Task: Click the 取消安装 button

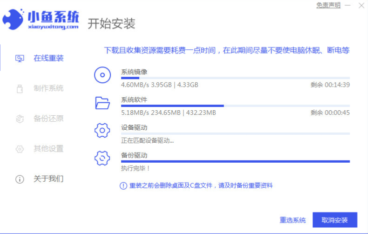Action: (335, 220)
